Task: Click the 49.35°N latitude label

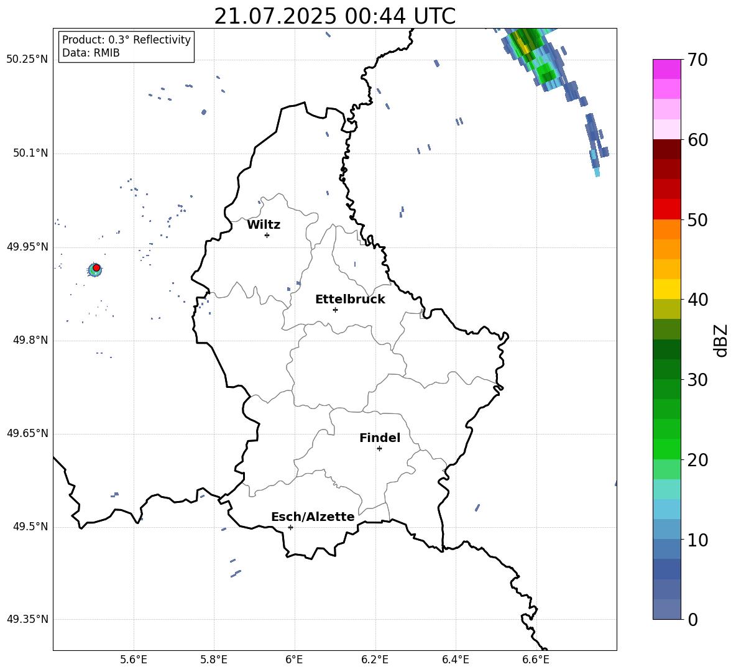Action: point(27,619)
